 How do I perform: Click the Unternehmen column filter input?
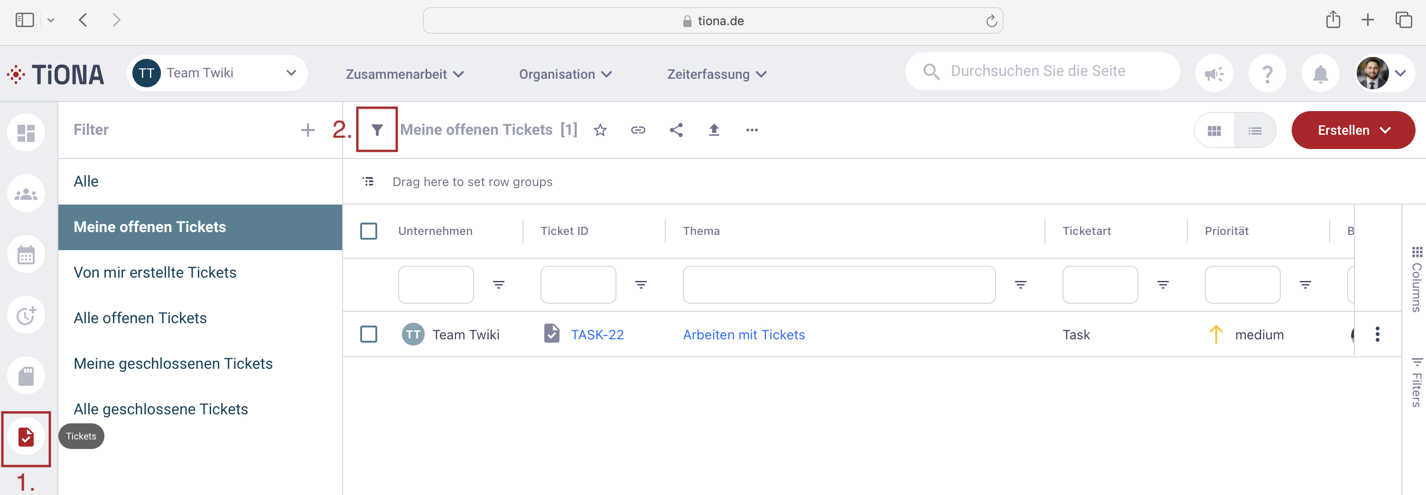coord(436,285)
